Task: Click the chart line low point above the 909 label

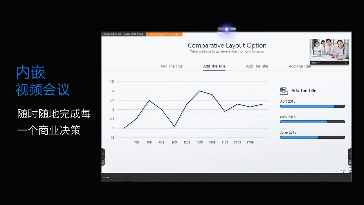Action: [x=174, y=126]
